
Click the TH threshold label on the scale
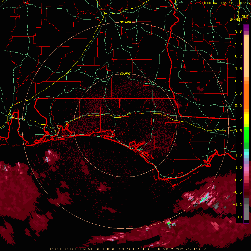click(240, 217)
